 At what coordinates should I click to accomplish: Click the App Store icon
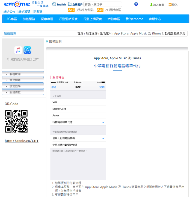pos(27,50)
